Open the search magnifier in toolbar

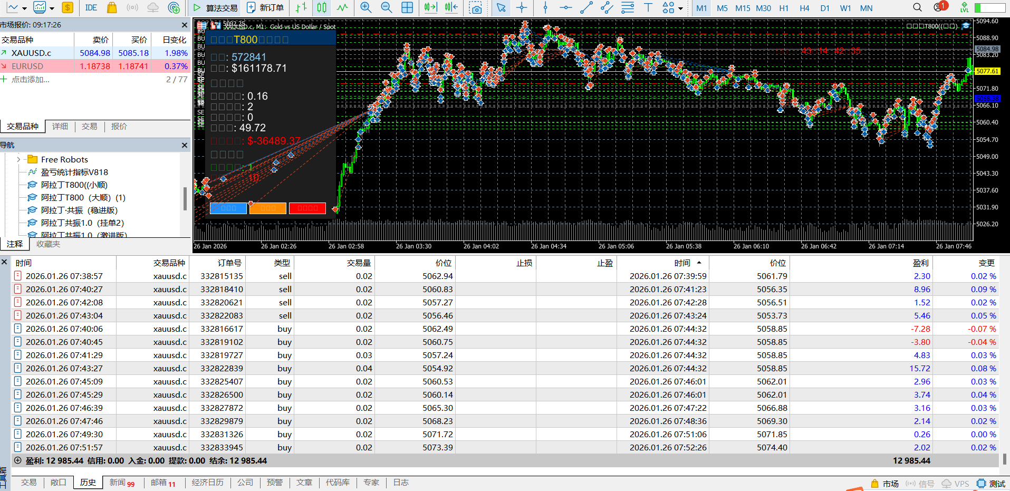[x=917, y=8]
